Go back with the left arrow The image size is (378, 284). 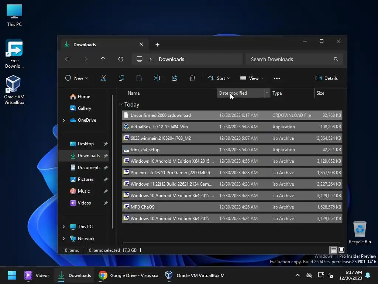click(68, 59)
